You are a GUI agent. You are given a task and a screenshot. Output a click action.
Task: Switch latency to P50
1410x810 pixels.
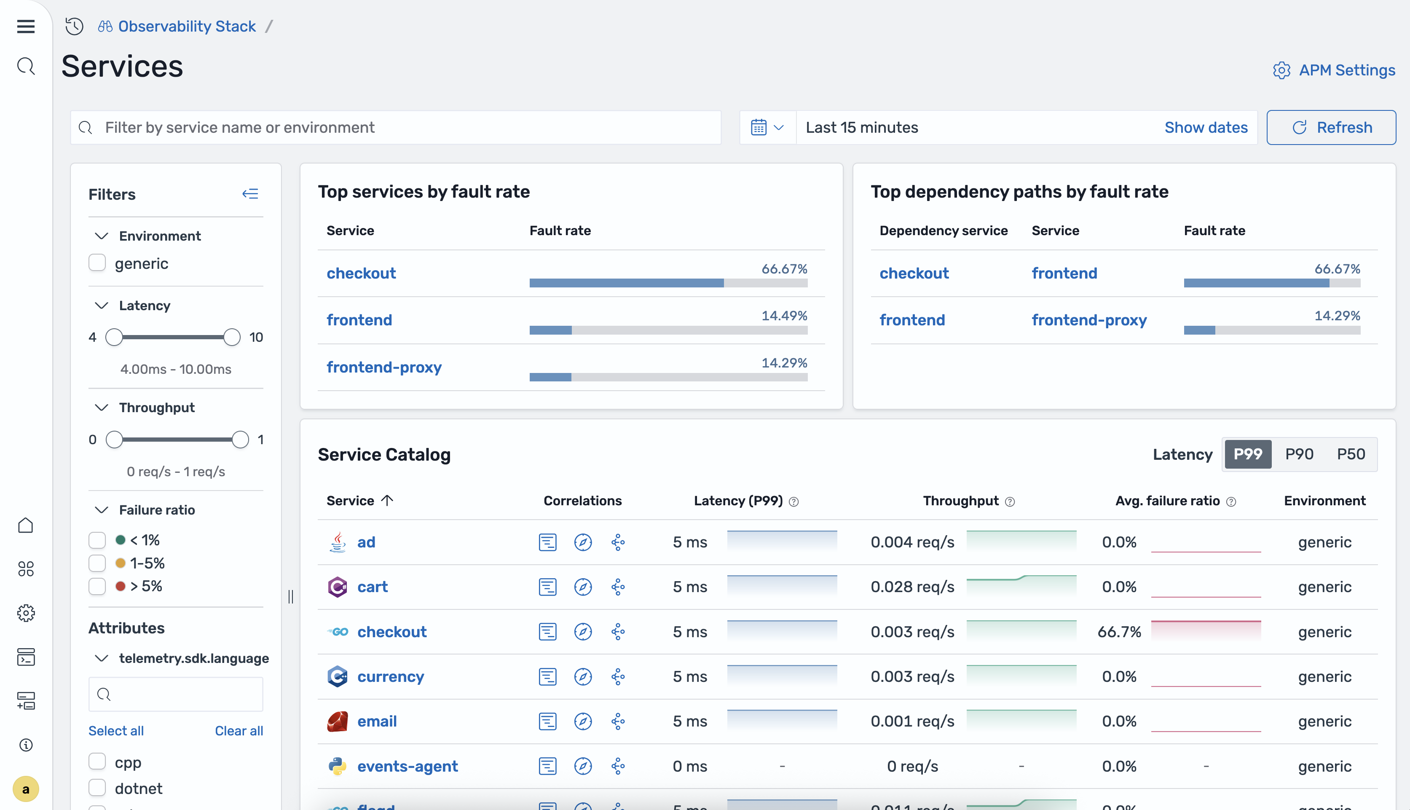pos(1351,454)
